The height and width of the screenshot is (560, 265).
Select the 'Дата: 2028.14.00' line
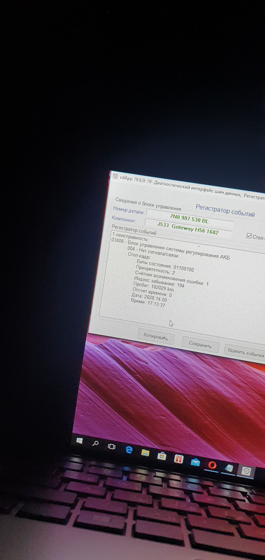[149, 297]
